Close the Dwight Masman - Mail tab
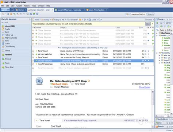The image size is (173, 132). click(53, 10)
